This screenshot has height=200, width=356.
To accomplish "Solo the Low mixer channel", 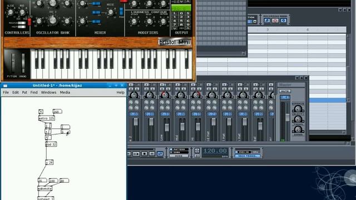I will click(x=168, y=89).
